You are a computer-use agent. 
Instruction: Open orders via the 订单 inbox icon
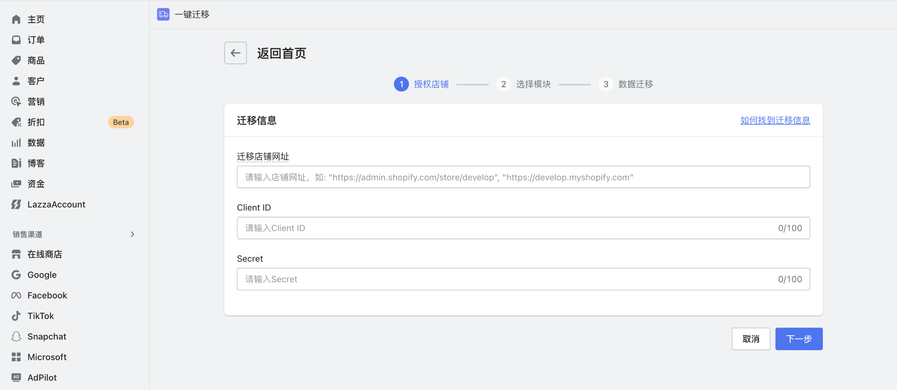16,40
